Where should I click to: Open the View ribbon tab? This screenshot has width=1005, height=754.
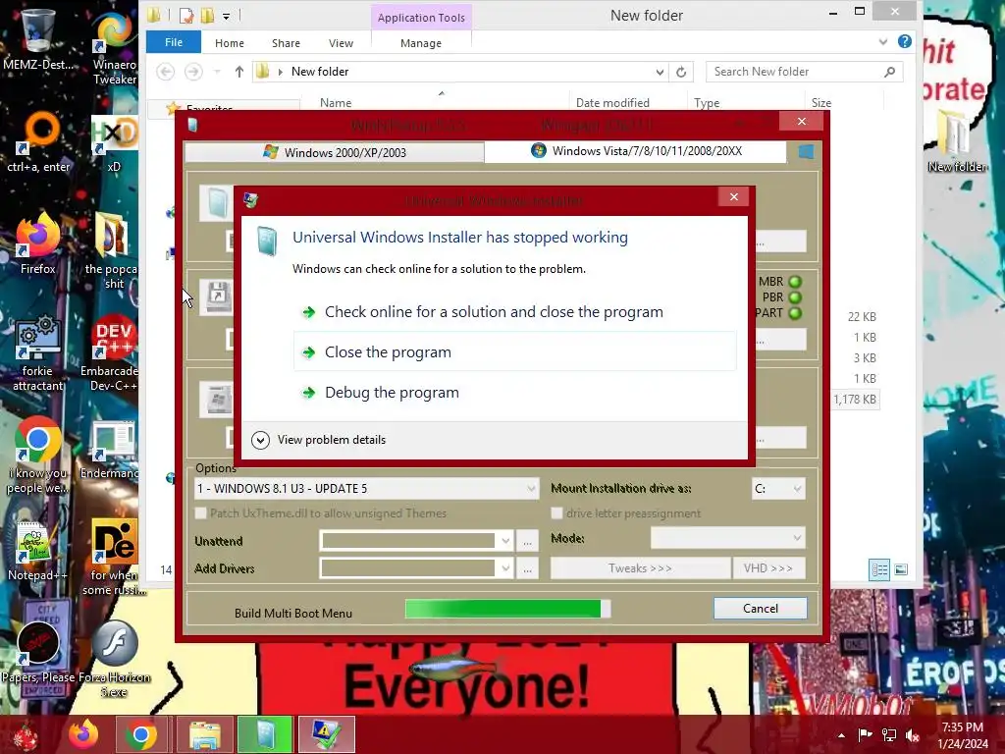[341, 43]
